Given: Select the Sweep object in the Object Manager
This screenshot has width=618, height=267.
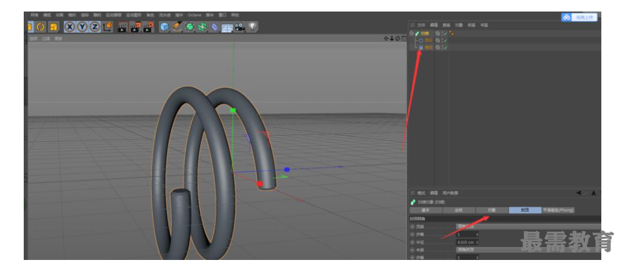Looking at the screenshot, I should point(424,33).
